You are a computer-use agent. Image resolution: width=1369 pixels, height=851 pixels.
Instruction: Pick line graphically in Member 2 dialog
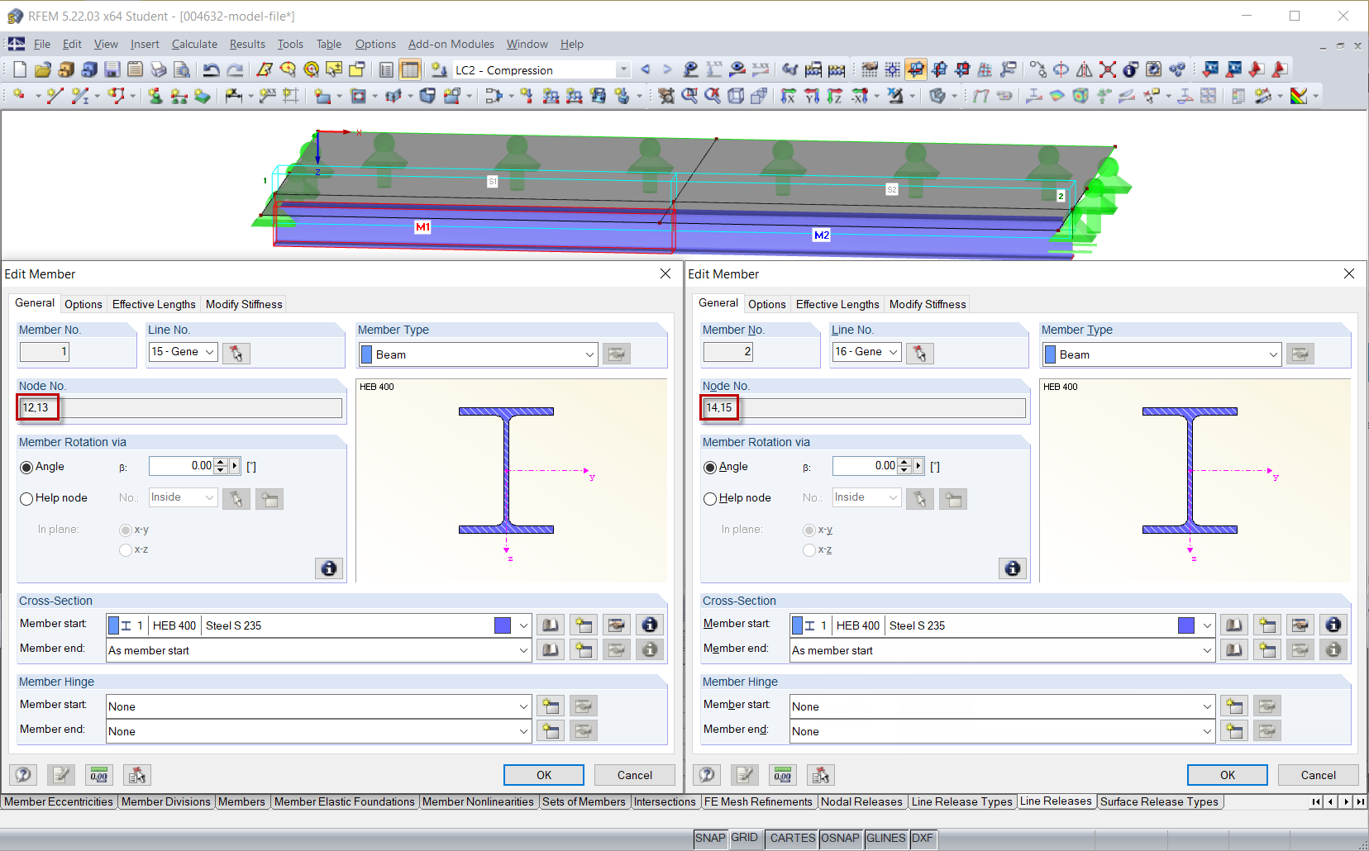(920, 354)
